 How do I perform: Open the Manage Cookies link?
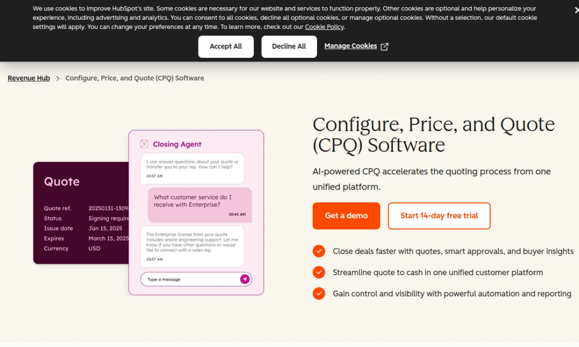pyautogui.click(x=351, y=46)
